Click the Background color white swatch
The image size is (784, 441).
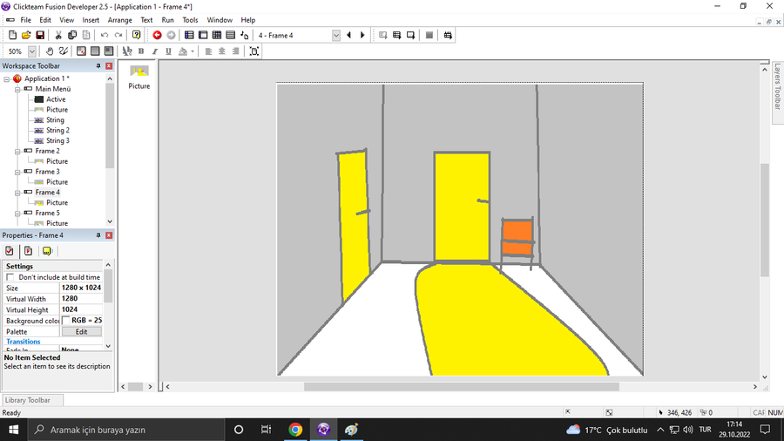pos(66,321)
